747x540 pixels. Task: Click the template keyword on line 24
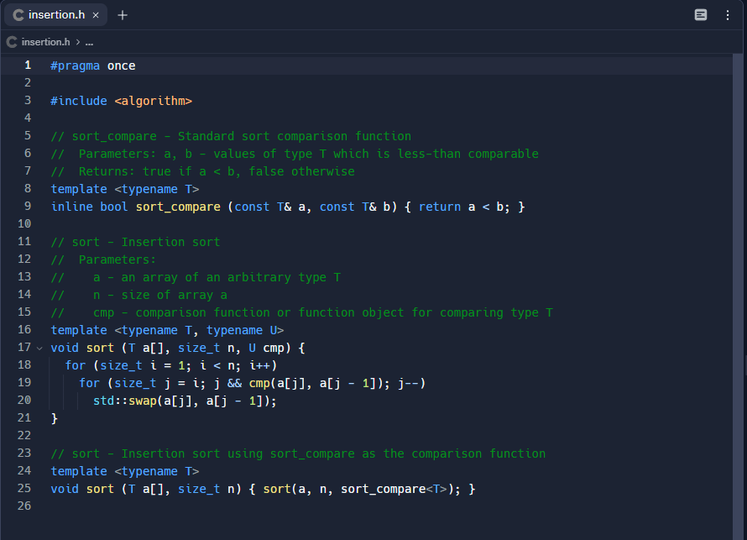pos(78,470)
